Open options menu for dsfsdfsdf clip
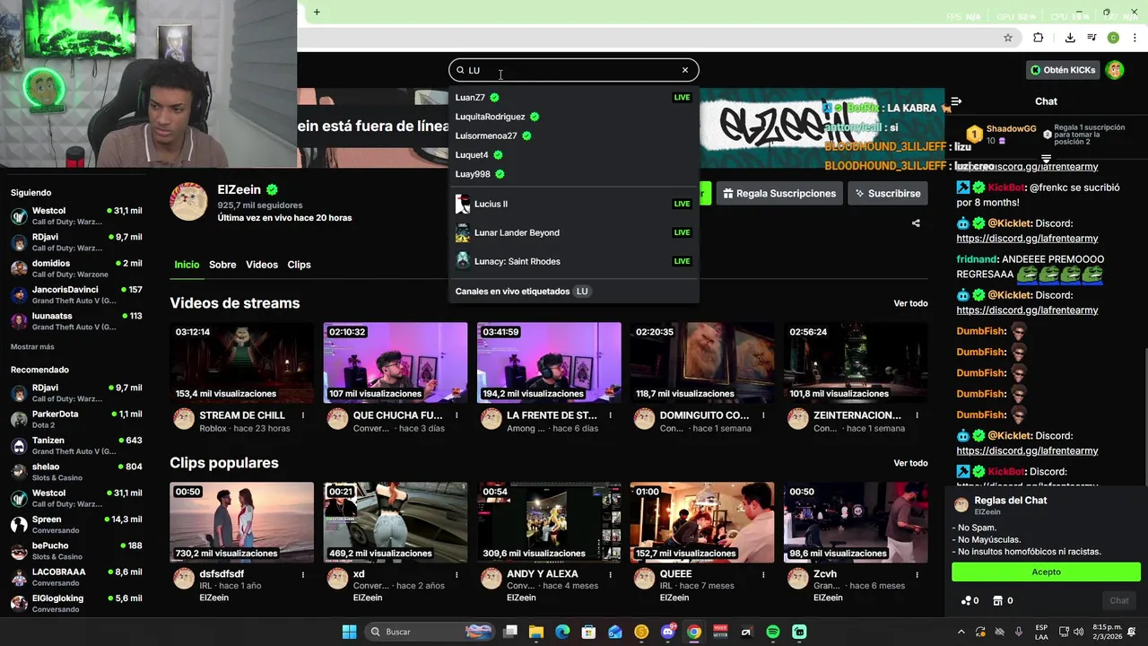 point(303,574)
